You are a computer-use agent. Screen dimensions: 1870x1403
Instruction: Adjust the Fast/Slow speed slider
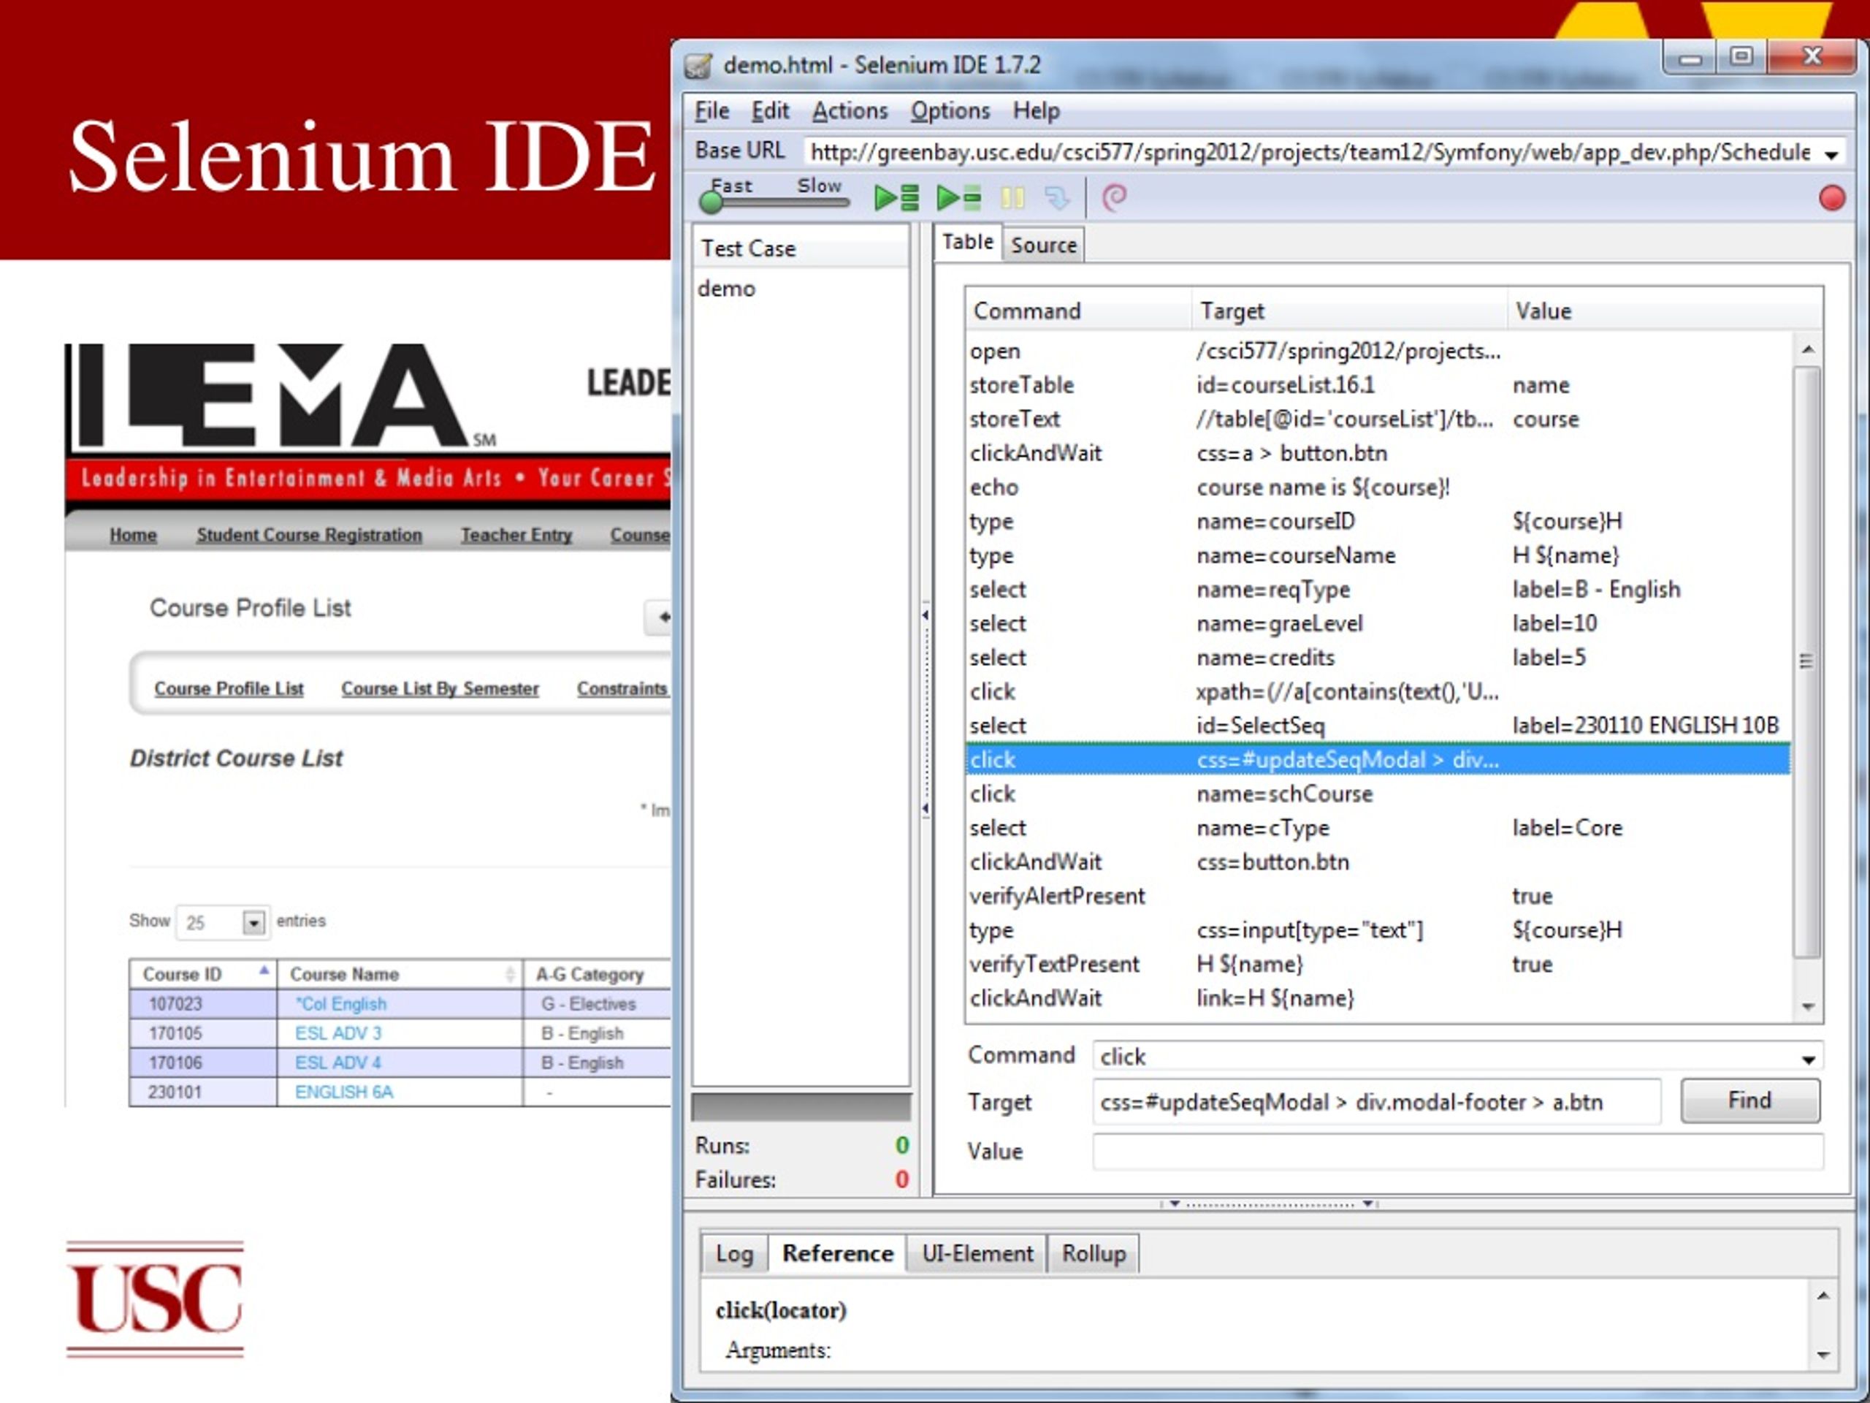pyautogui.click(x=711, y=202)
